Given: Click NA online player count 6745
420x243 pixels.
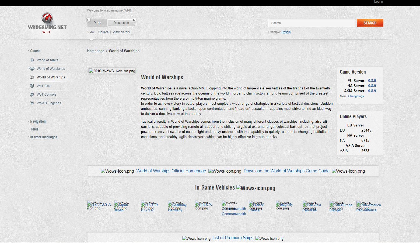Looking at the screenshot, I should pos(365,140).
